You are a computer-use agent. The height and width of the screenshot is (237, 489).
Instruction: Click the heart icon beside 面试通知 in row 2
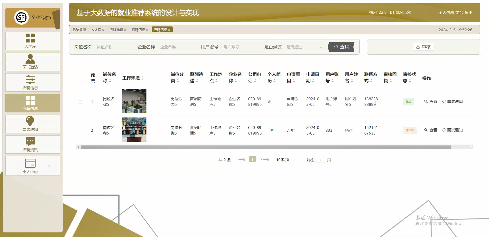tap(444, 130)
